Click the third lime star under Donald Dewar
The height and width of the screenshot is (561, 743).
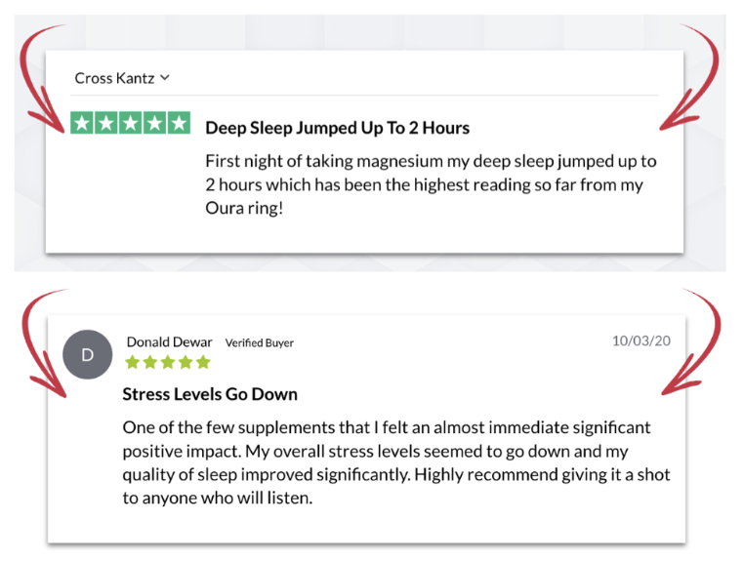[x=168, y=363]
